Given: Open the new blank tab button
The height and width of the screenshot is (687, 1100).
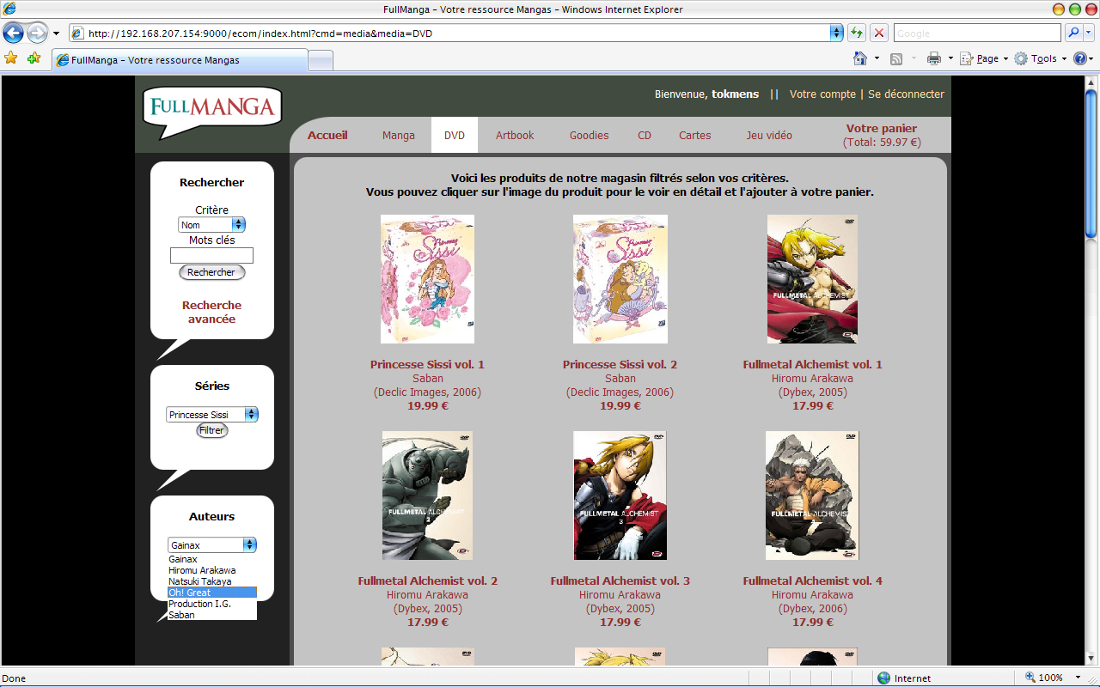Looking at the screenshot, I should click(321, 60).
